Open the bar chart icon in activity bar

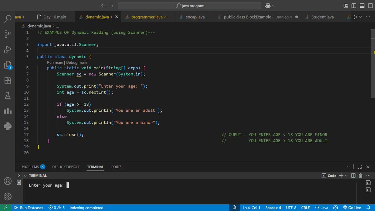7,111
